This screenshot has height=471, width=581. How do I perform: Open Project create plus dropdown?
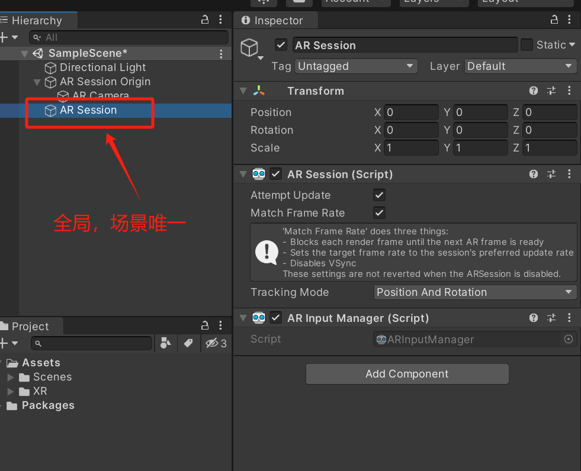coord(9,343)
